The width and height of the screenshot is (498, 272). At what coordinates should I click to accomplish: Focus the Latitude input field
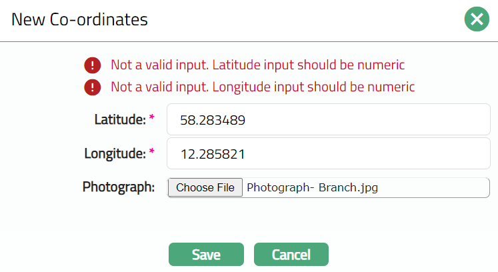(x=328, y=120)
